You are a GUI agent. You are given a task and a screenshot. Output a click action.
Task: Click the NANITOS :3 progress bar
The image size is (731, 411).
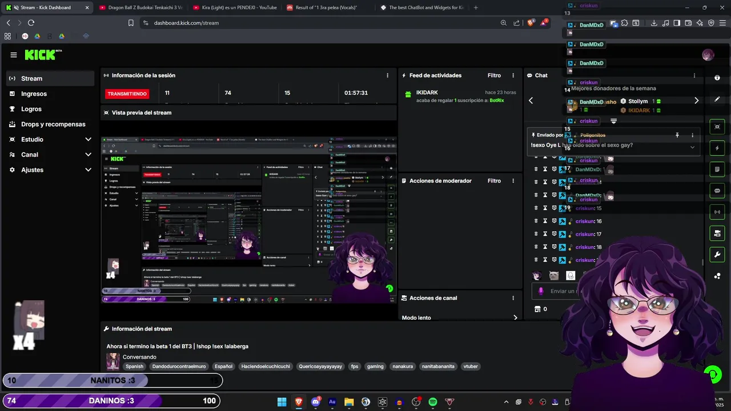[113, 380]
